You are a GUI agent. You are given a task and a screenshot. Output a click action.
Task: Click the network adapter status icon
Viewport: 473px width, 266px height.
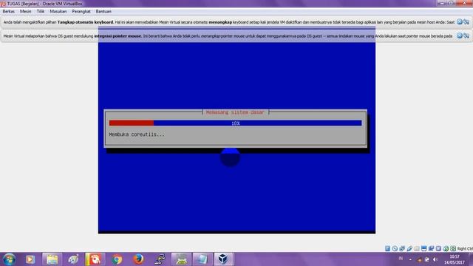(402, 248)
